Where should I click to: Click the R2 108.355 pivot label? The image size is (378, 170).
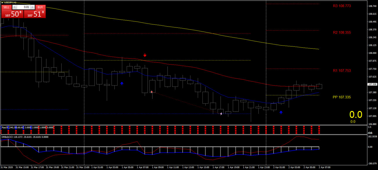(342, 33)
